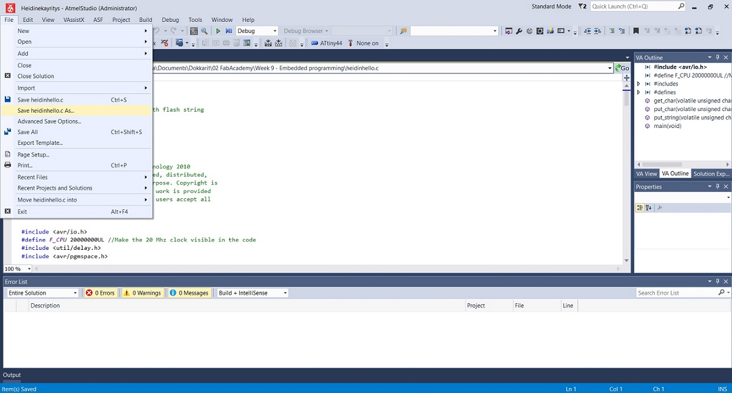Click the green Go arrow beside the file path
Viewport: 732px width, 393px height.
click(618, 68)
